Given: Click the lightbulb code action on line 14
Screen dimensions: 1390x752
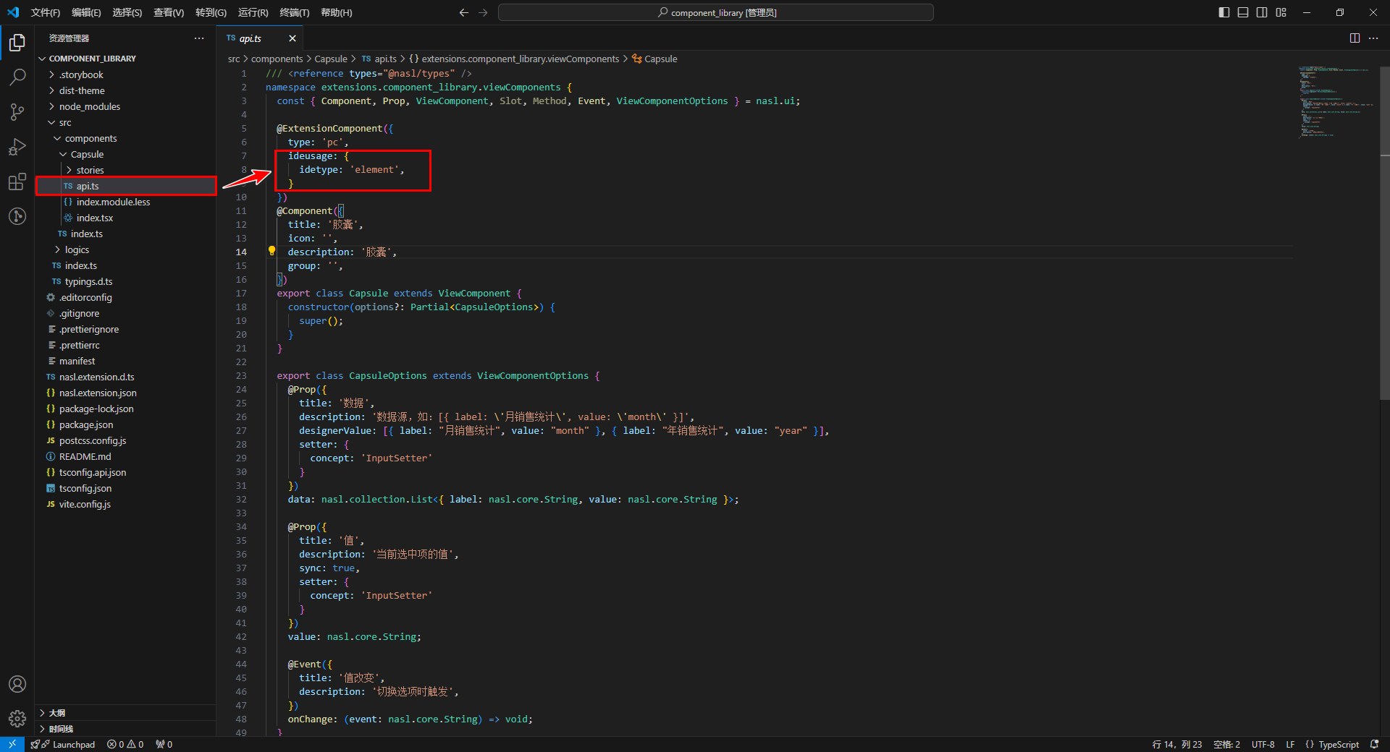Looking at the screenshot, I should tap(271, 251).
